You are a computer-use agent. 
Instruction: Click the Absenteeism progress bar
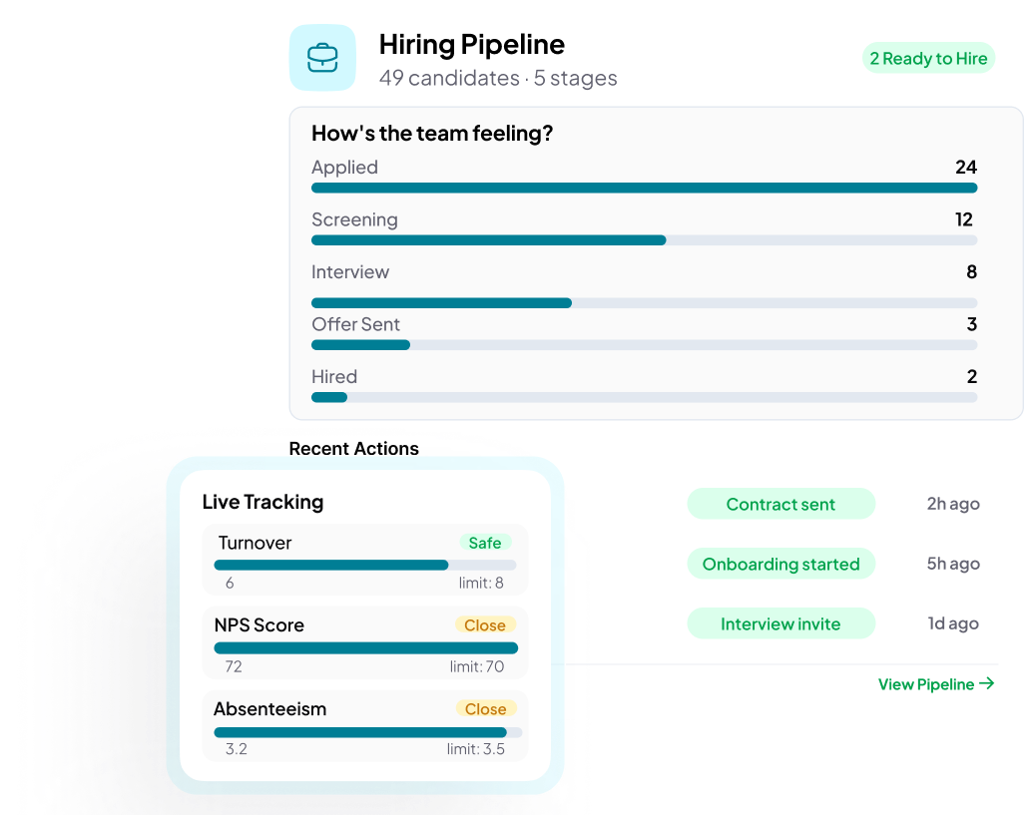(365, 732)
